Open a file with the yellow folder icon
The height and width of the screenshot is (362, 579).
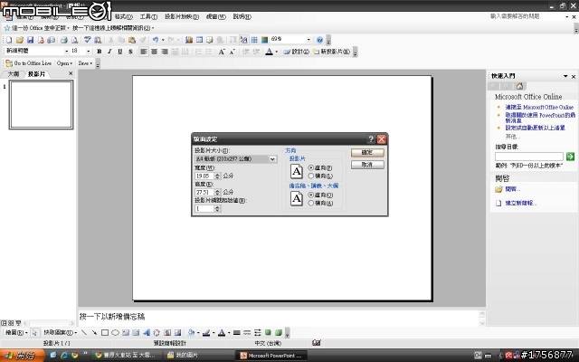point(20,40)
